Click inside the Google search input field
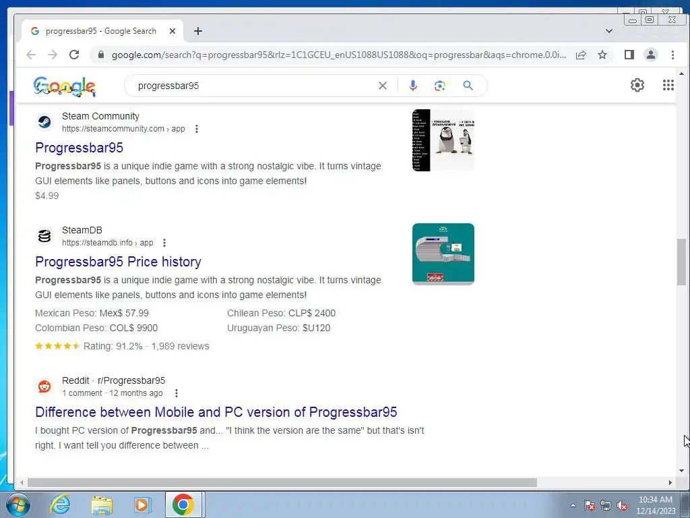Screen dimensions: 690x518 click(255, 86)
